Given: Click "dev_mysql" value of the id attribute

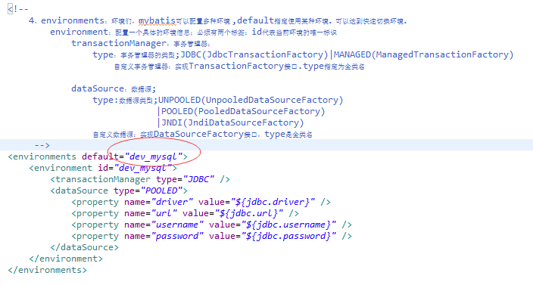Looking at the screenshot, I should pos(143,168).
